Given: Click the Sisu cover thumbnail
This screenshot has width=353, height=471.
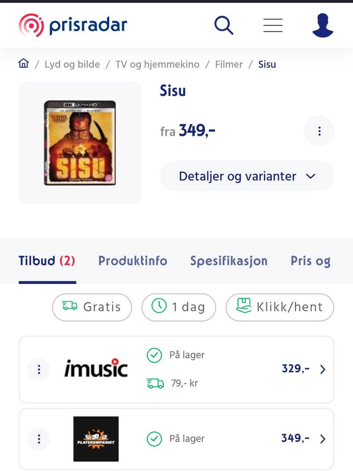Looking at the screenshot, I should coord(80,143).
